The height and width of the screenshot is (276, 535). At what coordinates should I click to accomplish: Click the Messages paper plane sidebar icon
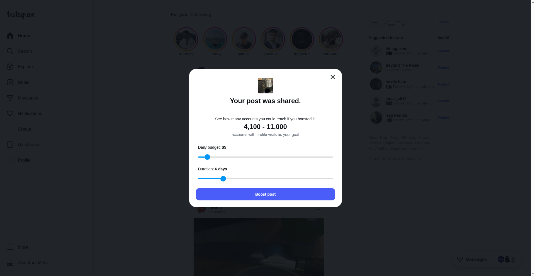[10, 98]
